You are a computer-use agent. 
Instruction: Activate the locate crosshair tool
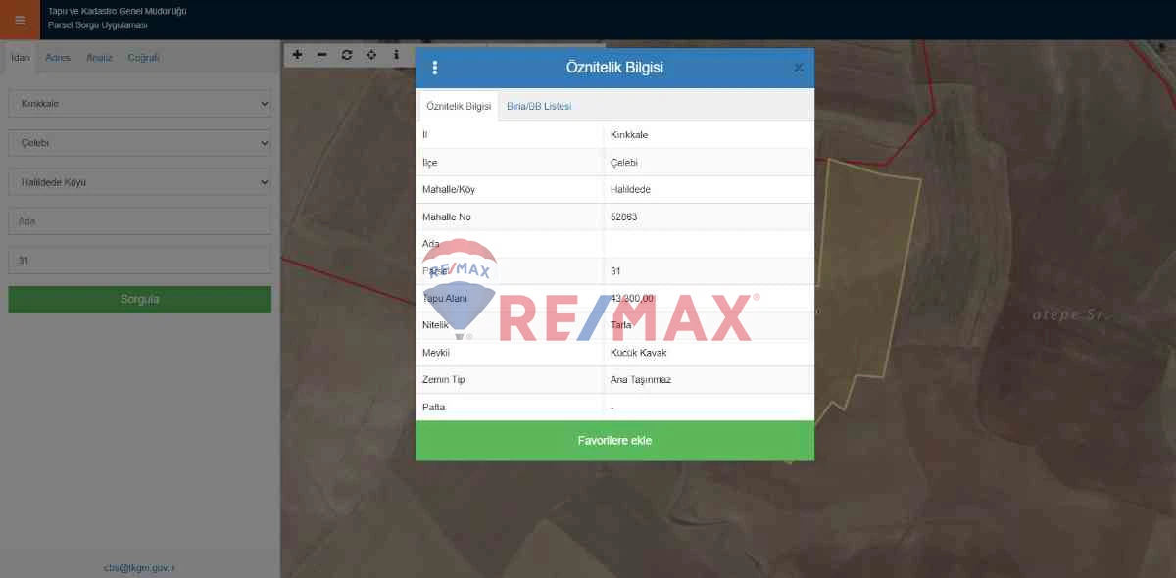(371, 55)
